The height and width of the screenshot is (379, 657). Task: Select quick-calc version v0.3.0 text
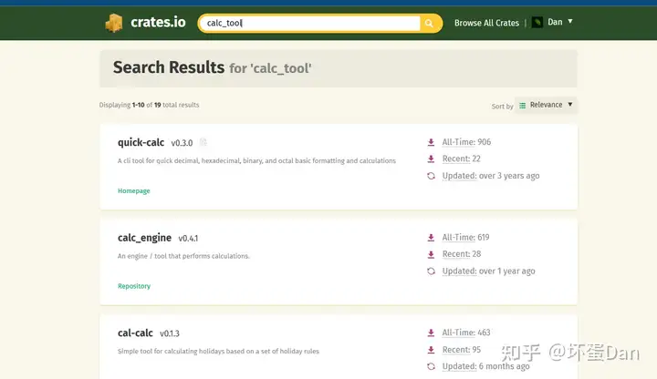point(182,143)
